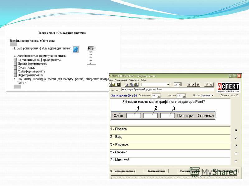Click blank menu box numbered 1
Screen dimensions: 249x186
[134, 115]
